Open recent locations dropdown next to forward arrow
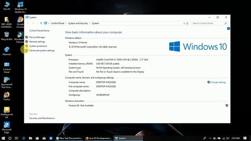This screenshot has height=141, width=251. (x=37, y=23)
